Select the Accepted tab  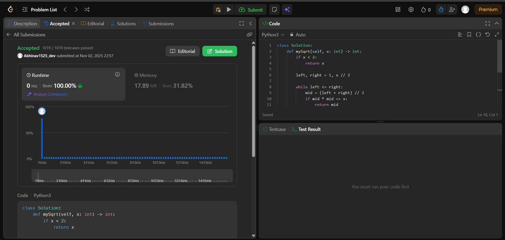(x=57, y=24)
